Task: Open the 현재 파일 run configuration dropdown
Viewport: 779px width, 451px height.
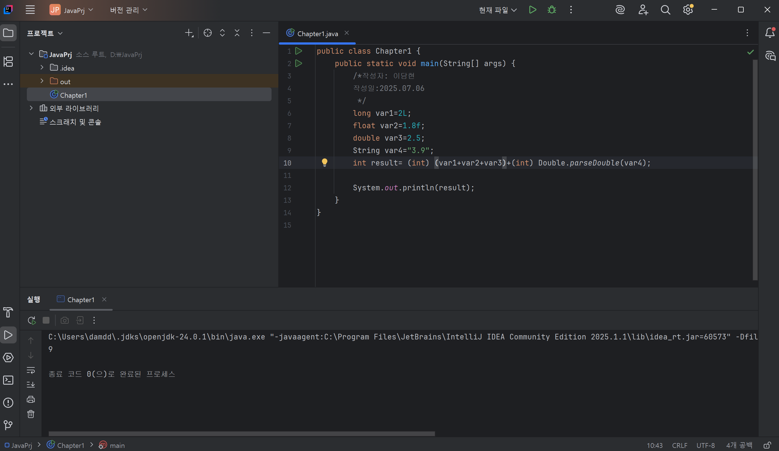Action: click(497, 10)
